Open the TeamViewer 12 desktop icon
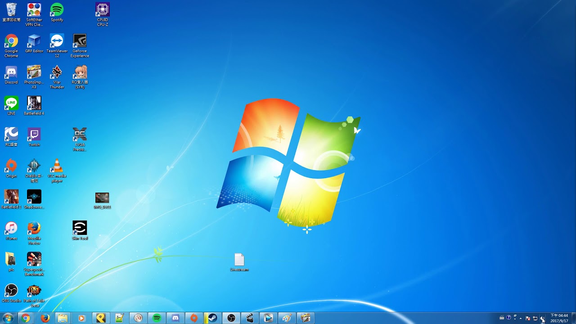The width and height of the screenshot is (576, 324). (x=57, y=46)
